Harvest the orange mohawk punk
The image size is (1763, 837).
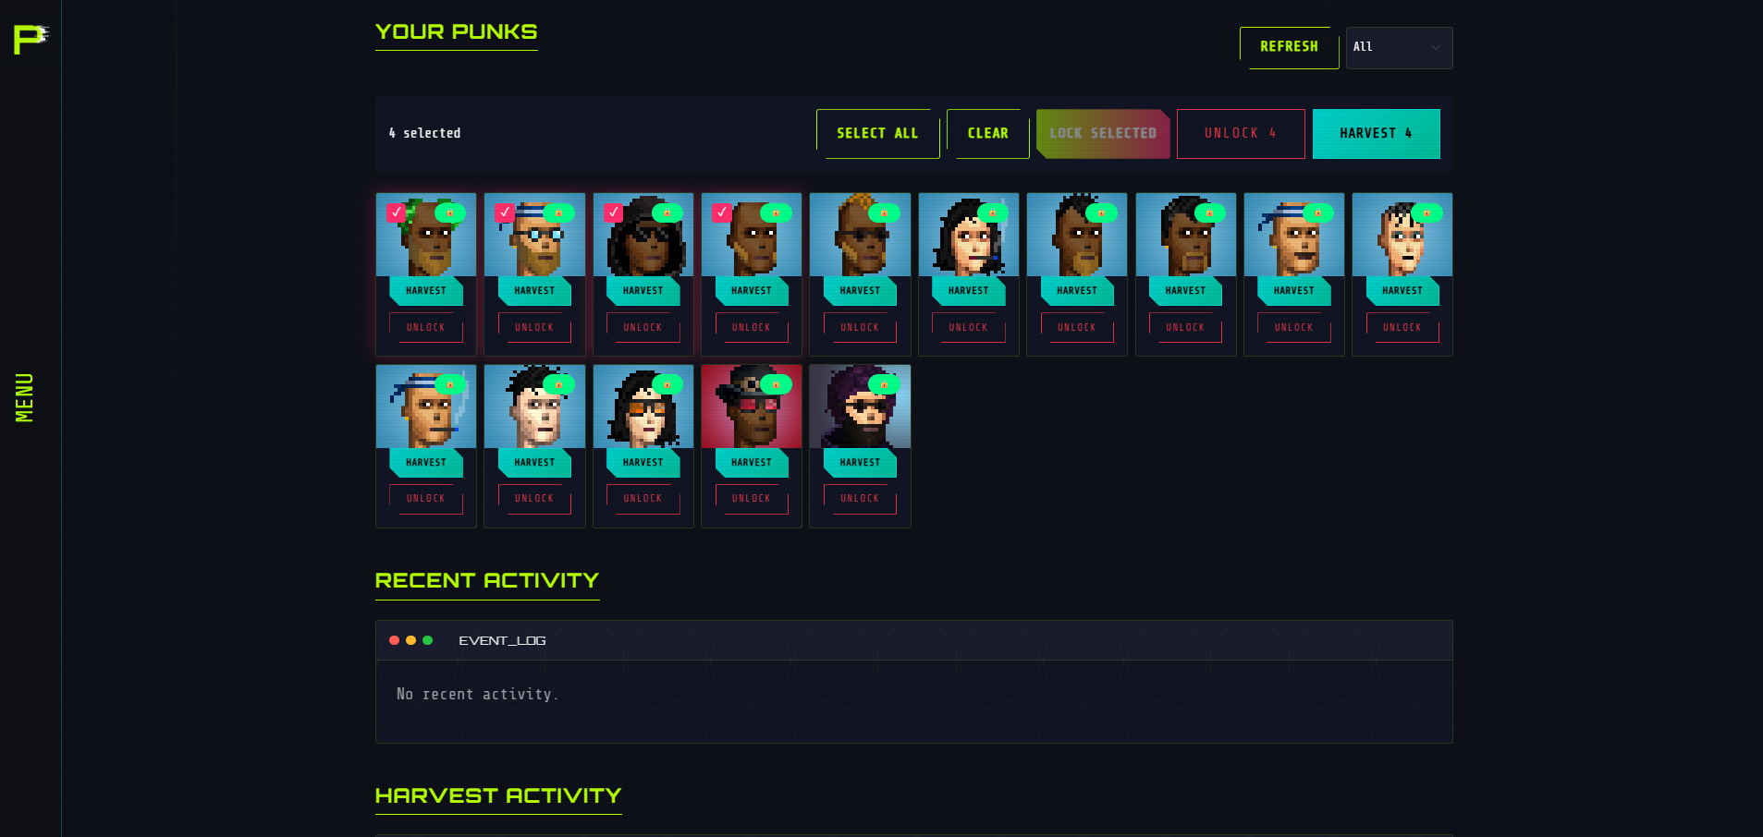point(860,291)
